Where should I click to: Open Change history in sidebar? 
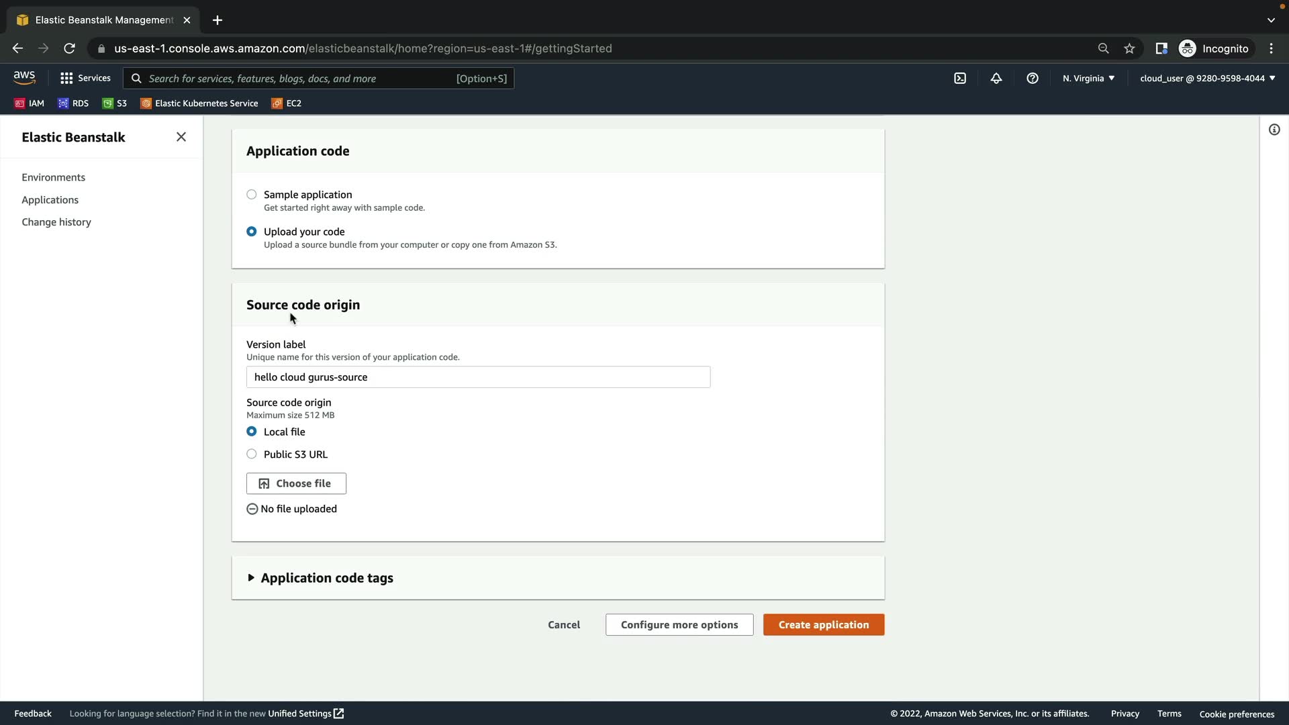pyautogui.click(x=56, y=222)
